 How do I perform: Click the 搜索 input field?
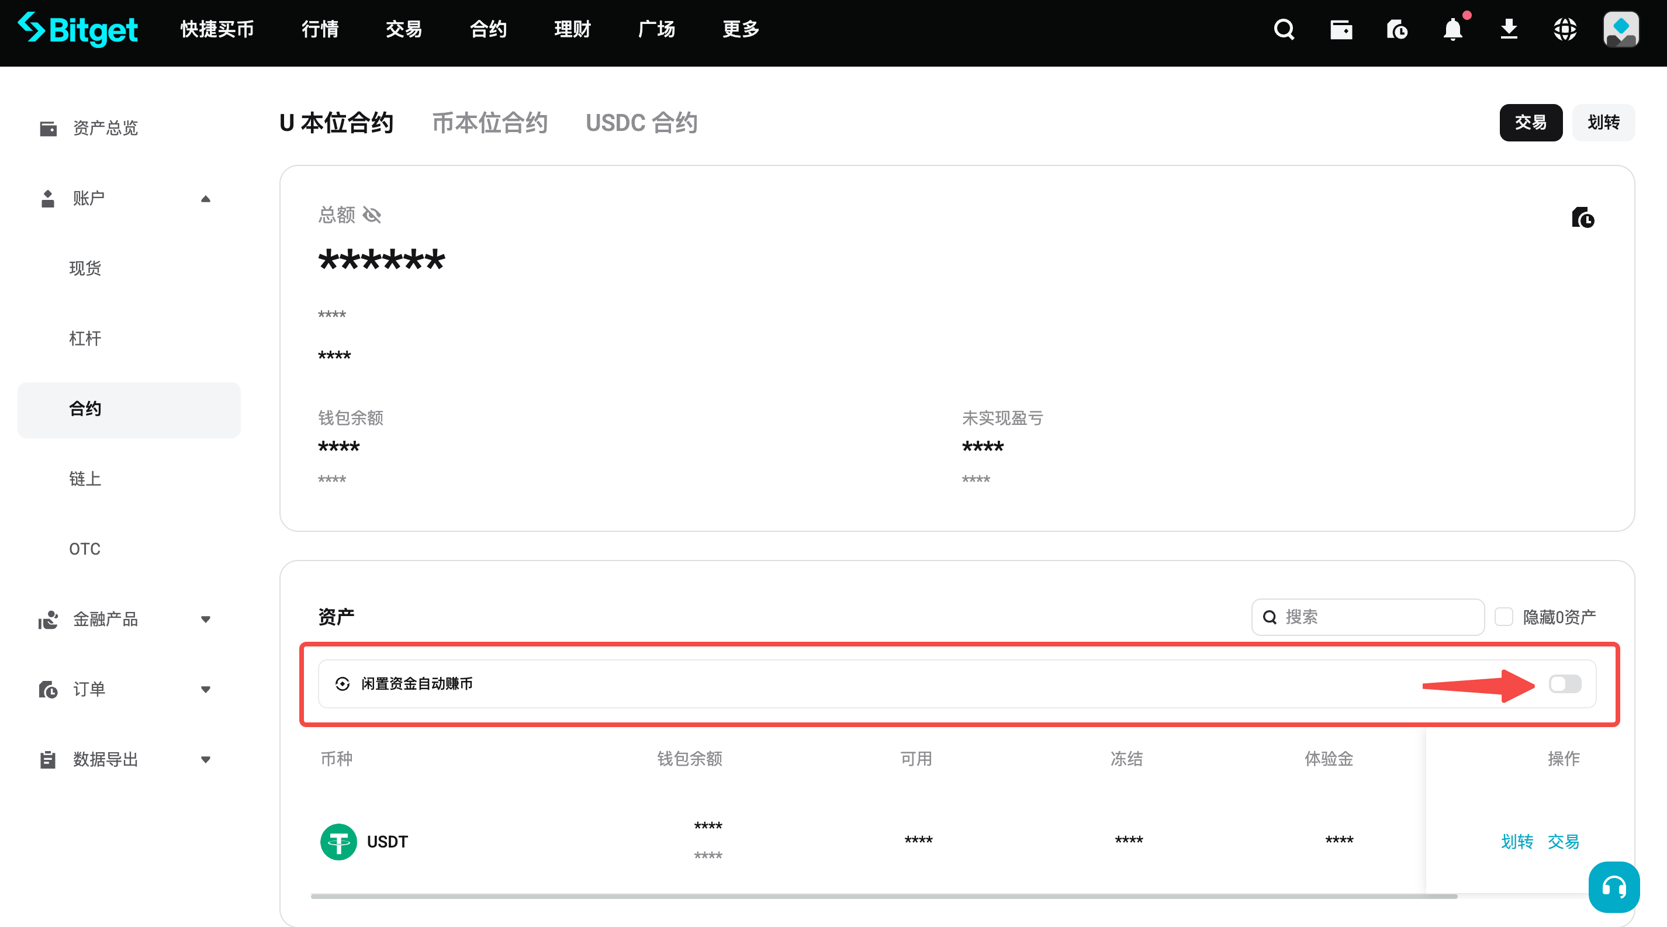tap(1367, 617)
